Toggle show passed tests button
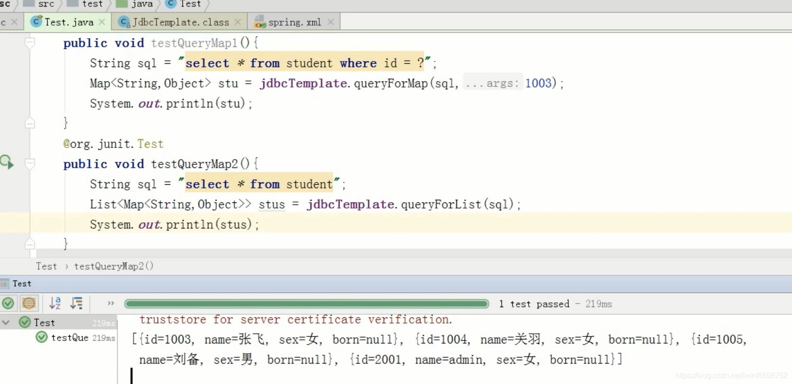This screenshot has height=384, width=792. coord(8,303)
